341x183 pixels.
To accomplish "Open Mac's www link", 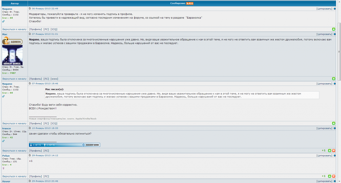I will [54, 79].
